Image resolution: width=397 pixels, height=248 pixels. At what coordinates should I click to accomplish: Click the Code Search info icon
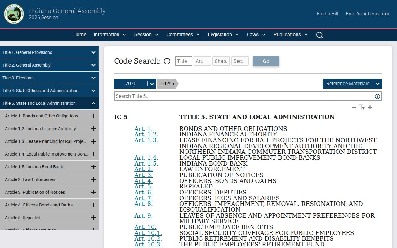click(167, 61)
